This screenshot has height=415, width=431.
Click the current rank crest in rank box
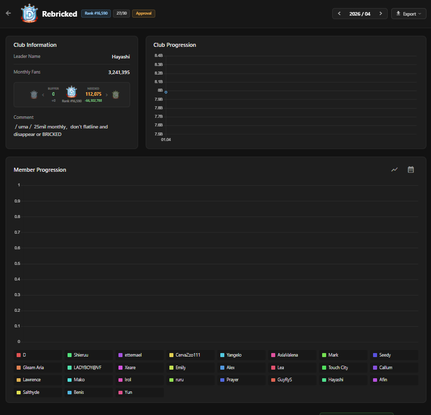(72, 92)
